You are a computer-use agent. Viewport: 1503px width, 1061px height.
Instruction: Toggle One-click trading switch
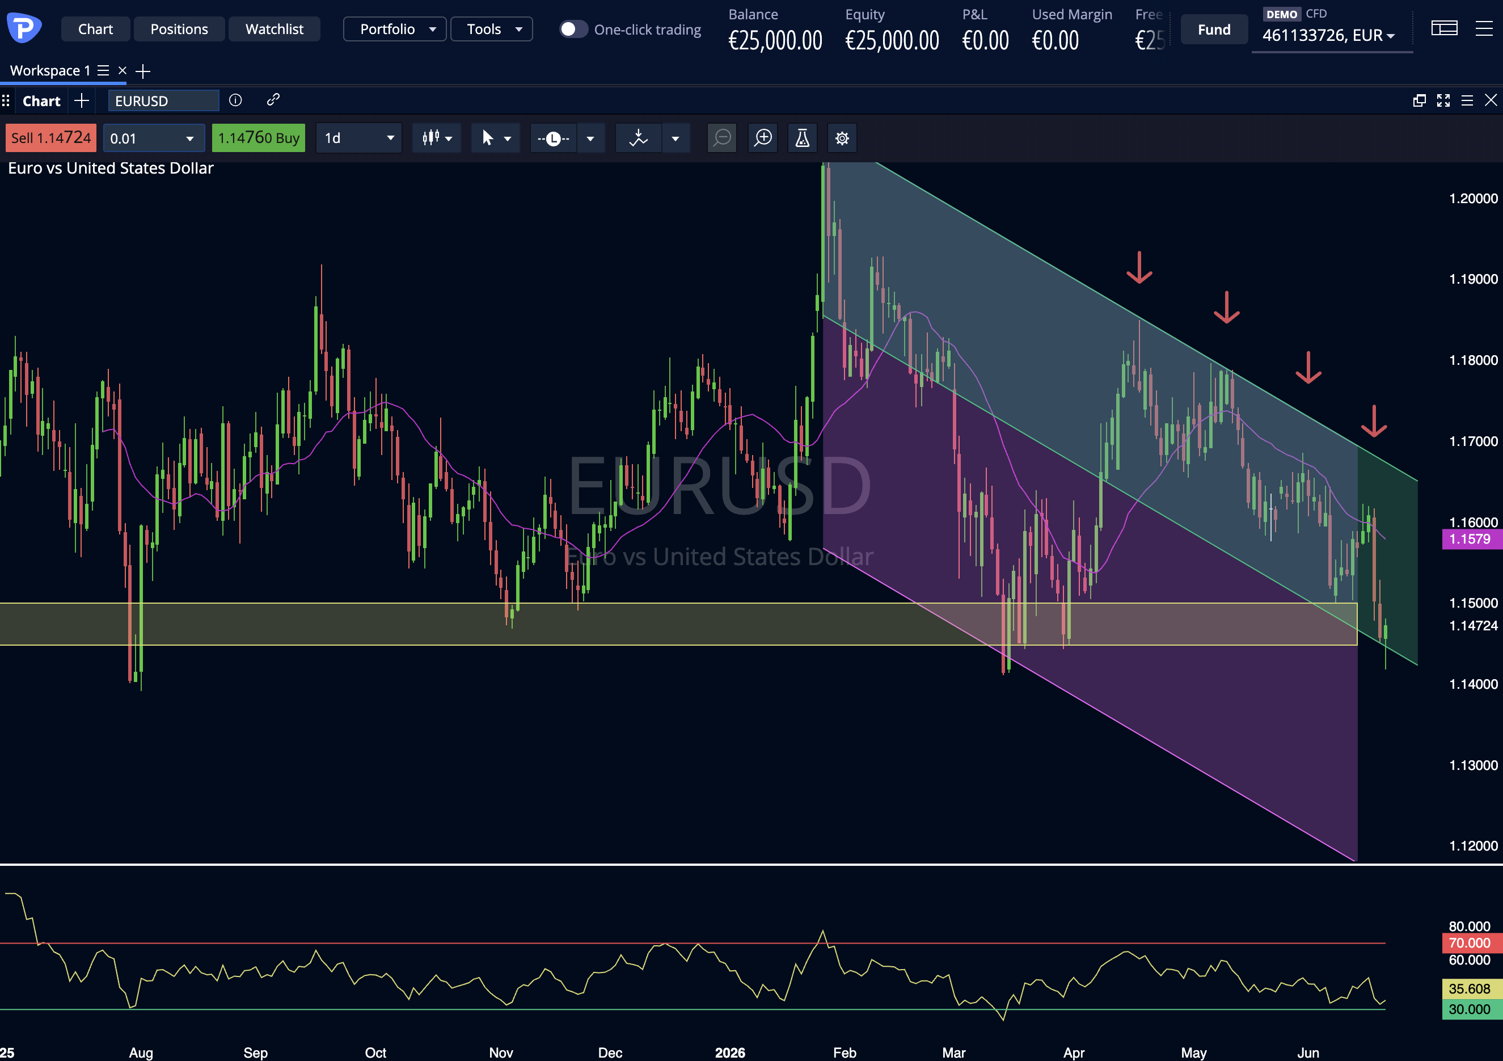coord(573,30)
